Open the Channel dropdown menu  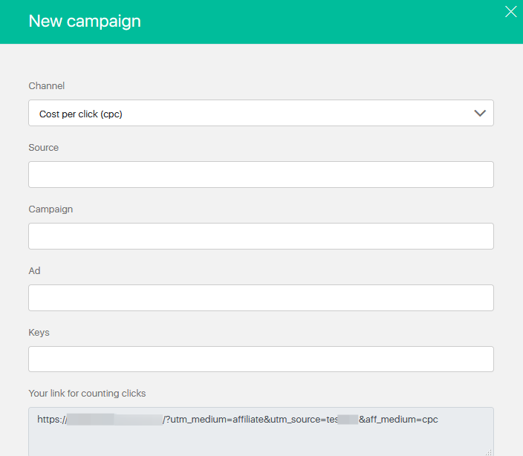tap(260, 114)
